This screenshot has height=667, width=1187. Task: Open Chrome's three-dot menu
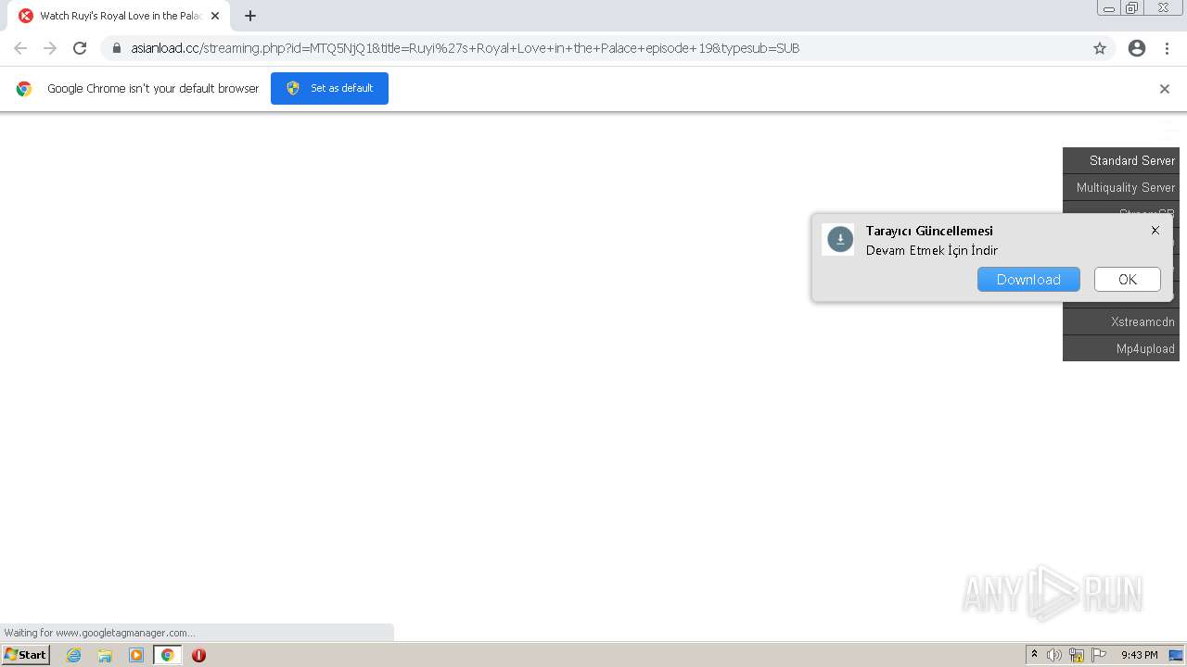coord(1167,48)
